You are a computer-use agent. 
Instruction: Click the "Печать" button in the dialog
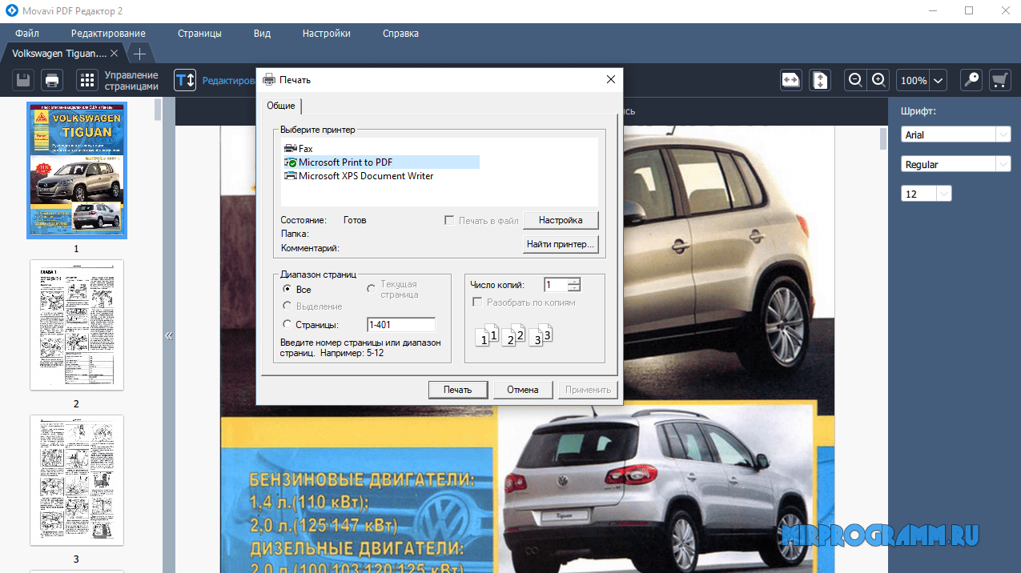457,390
